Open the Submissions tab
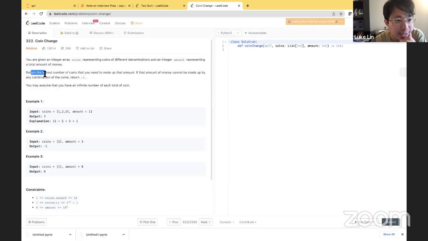This screenshot has height=241, width=428. tap(134, 33)
